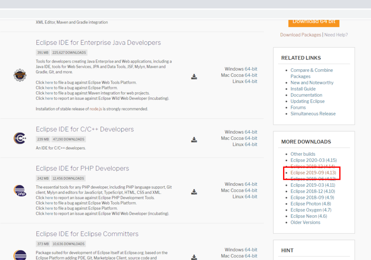Open Eclipse Oxygen (4.7) link
371x260 pixels.
pos(311,210)
